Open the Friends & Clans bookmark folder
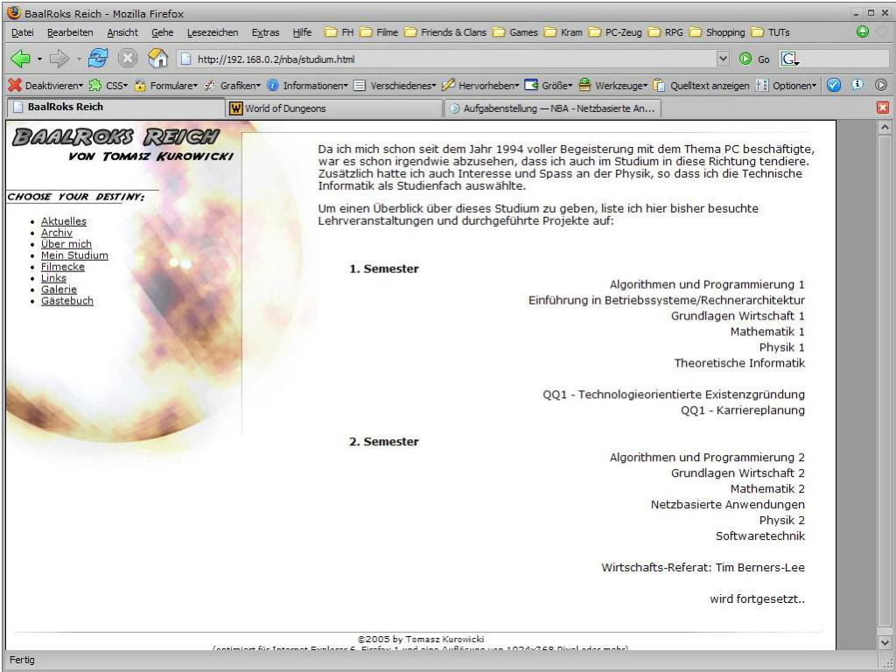This screenshot has height=672, width=896. click(445, 32)
